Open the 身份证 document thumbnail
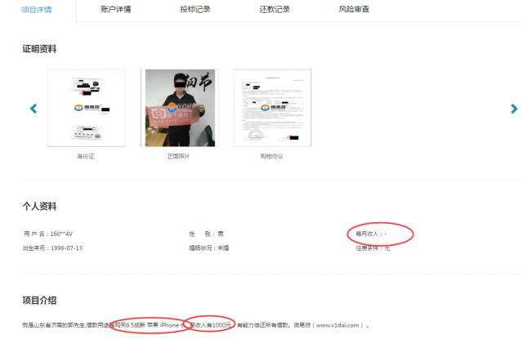Image resolution: width=523 pixels, height=339 pixels. pyautogui.click(x=86, y=108)
